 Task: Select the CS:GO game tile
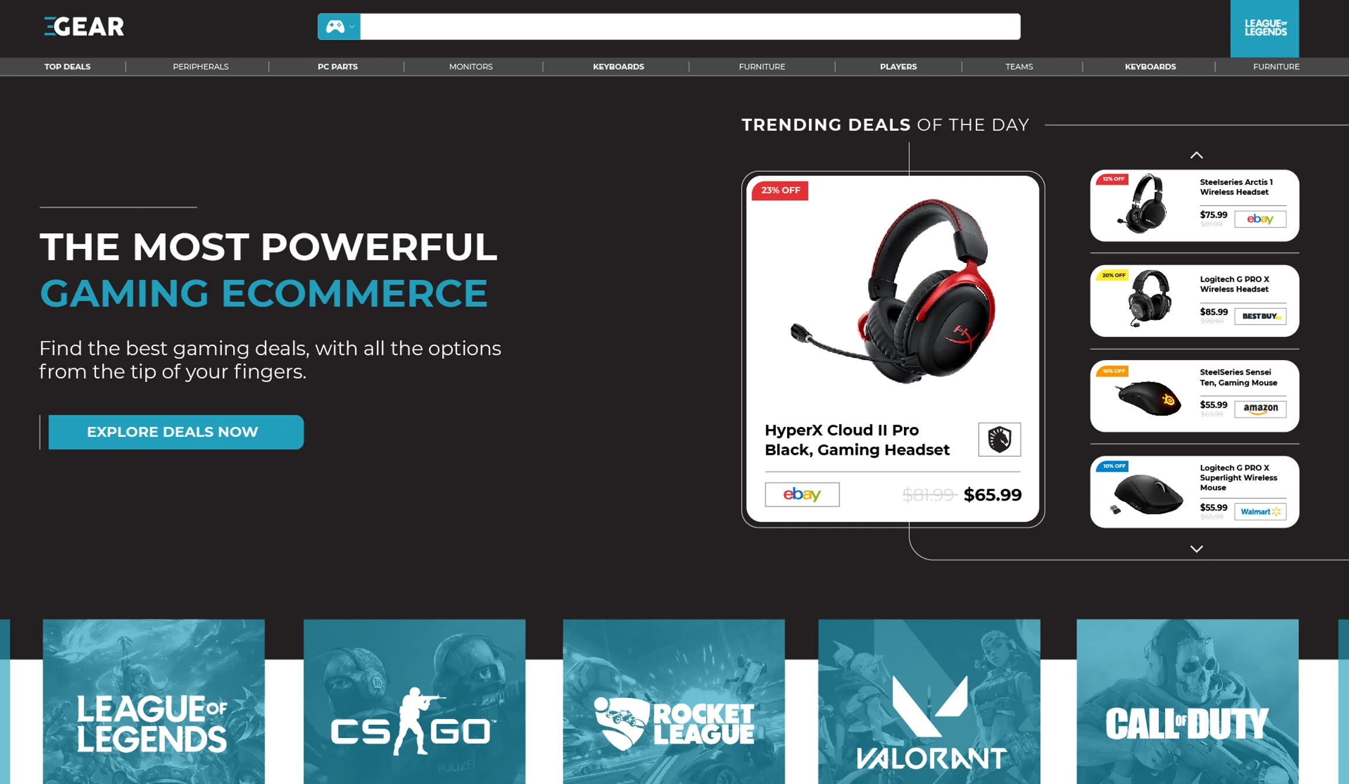point(414,701)
